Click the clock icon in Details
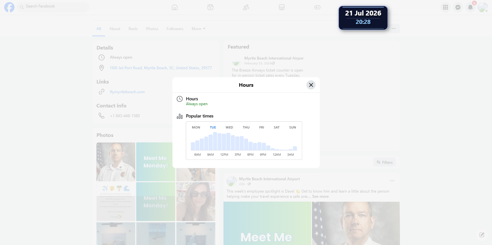This screenshot has height=245, width=492. pos(102,57)
